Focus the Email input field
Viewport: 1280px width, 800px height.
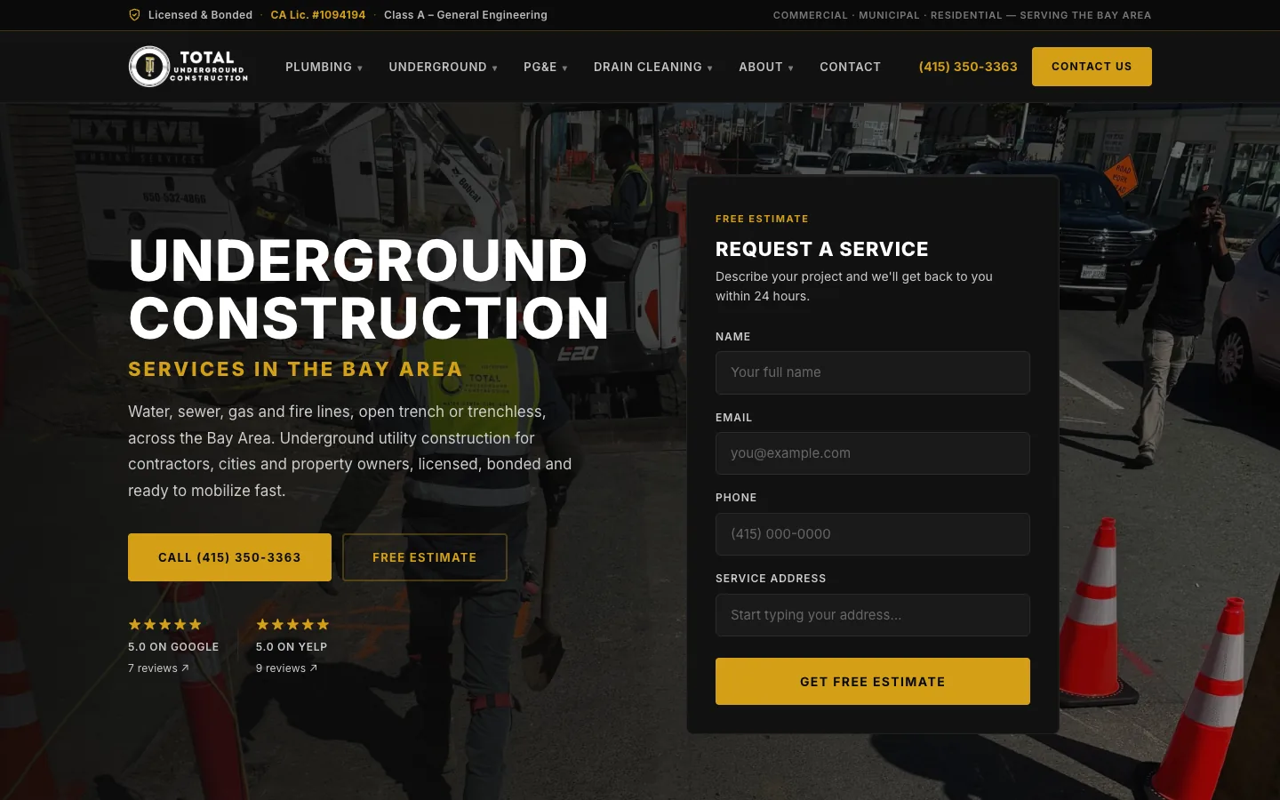pos(873,453)
